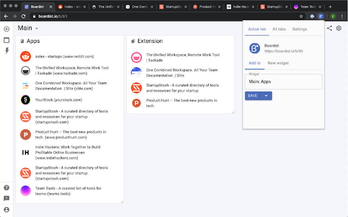Click the window/calendar icon in left sidebar

[x=6, y=40]
